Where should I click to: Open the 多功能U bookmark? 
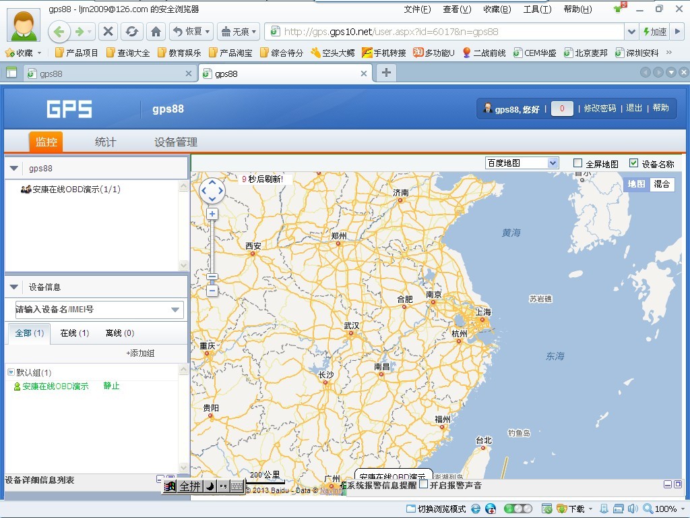point(434,53)
